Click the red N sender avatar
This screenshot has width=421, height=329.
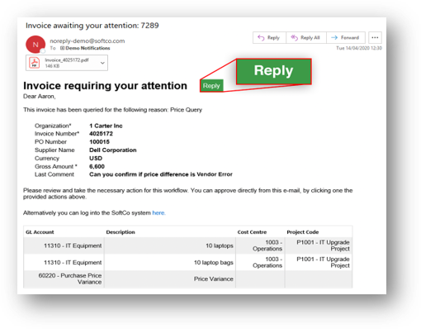click(35, 45)
